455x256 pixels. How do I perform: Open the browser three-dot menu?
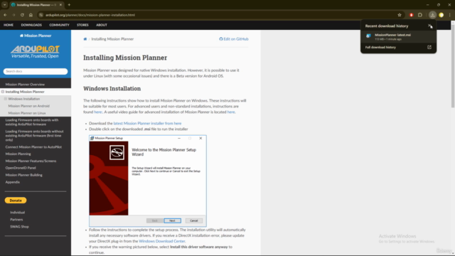tap(450, 15)
